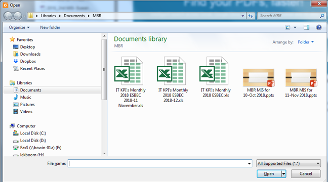Select Libraries in the address breadcrumb
Screen dimensions: 328x182
pyautogui.click(x=48, y=16)
